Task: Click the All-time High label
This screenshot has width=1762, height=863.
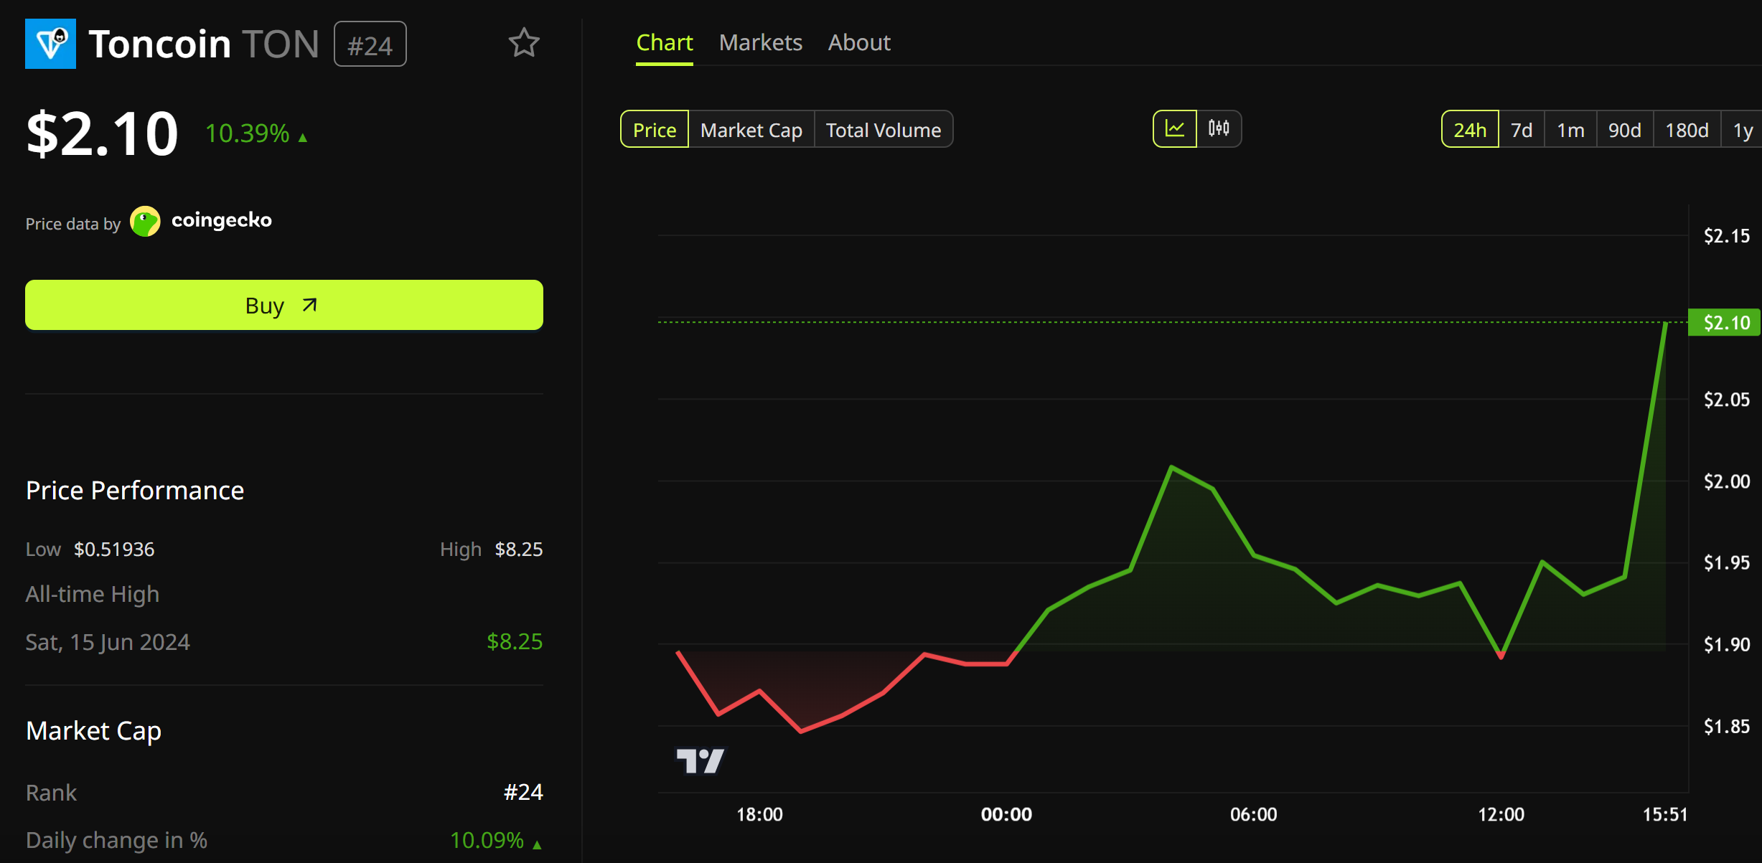Action: 93,594
